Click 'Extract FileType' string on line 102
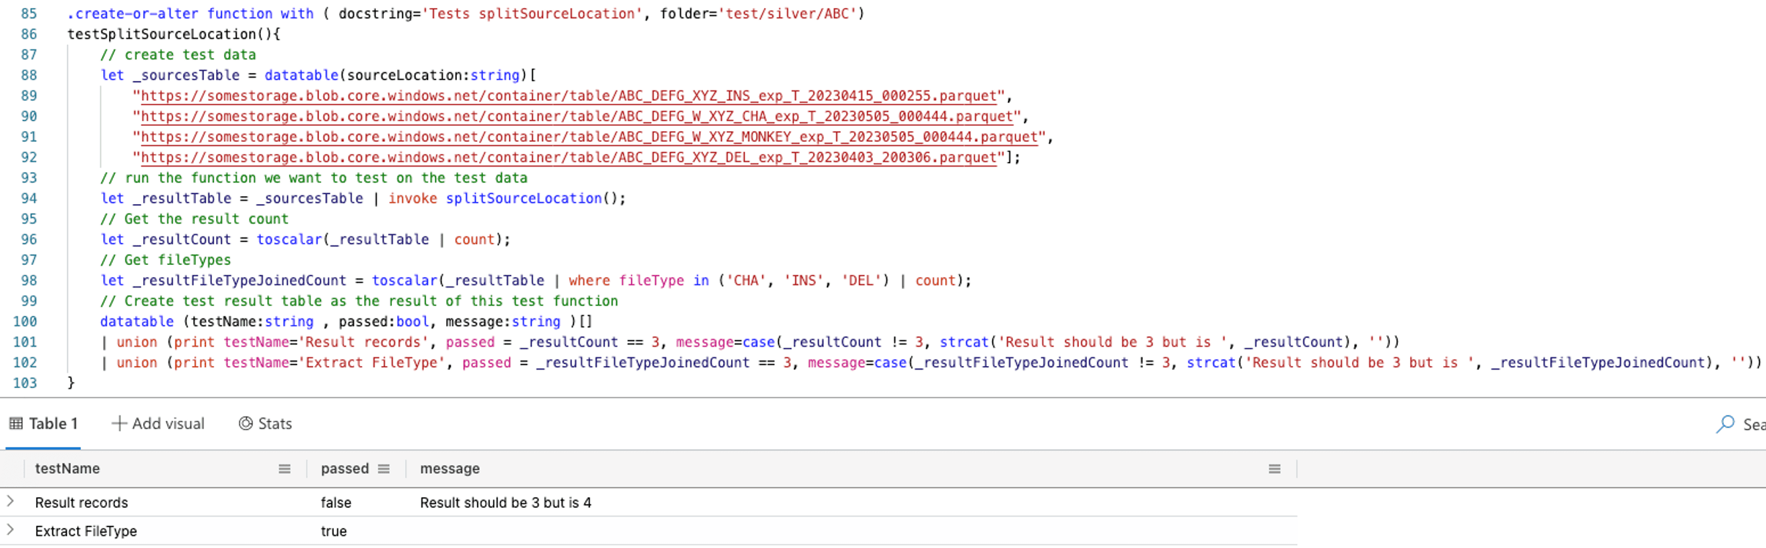 coord(371,362)
